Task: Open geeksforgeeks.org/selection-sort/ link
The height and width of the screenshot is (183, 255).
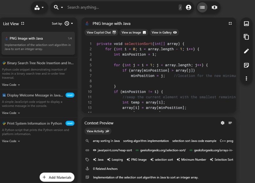Action: (161, 150)
